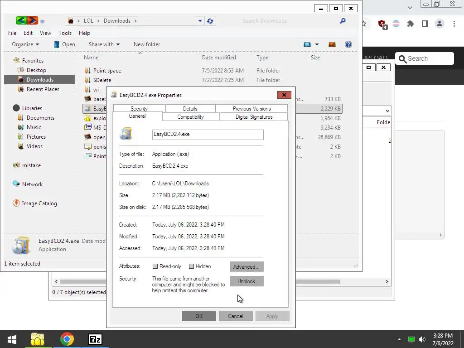Click the uBlock shield extension icon
Viewport: 464px width, 348px height.
[x=382, y=24]
